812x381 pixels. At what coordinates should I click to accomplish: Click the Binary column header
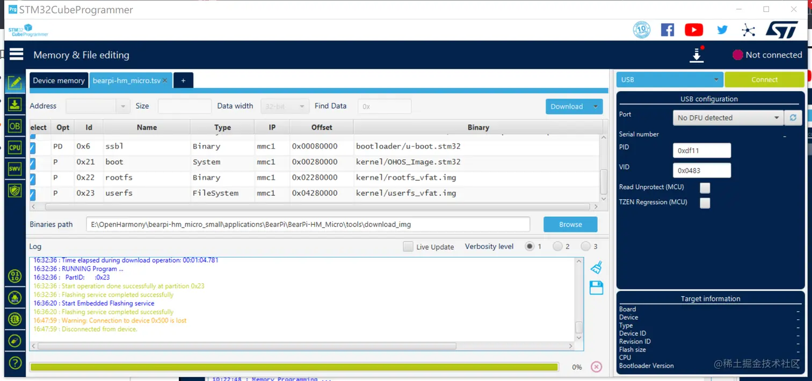tap(478, 127)
